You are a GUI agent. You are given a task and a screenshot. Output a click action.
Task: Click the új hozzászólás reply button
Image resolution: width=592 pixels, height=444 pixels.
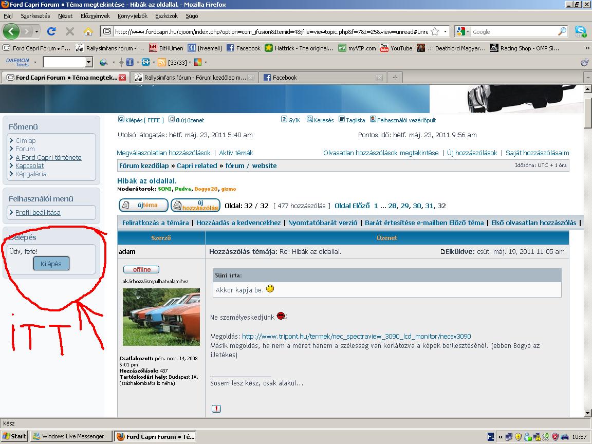[195, 206]
